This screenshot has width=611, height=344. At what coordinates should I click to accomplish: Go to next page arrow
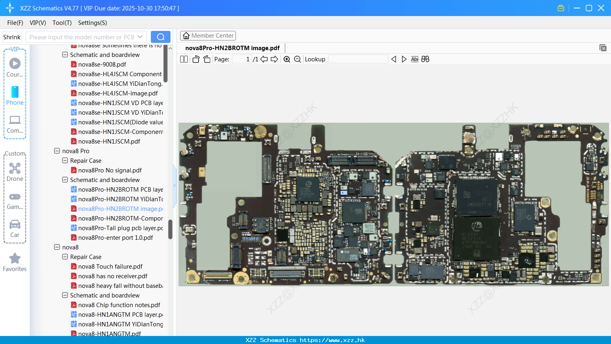[x=274, y=59]
